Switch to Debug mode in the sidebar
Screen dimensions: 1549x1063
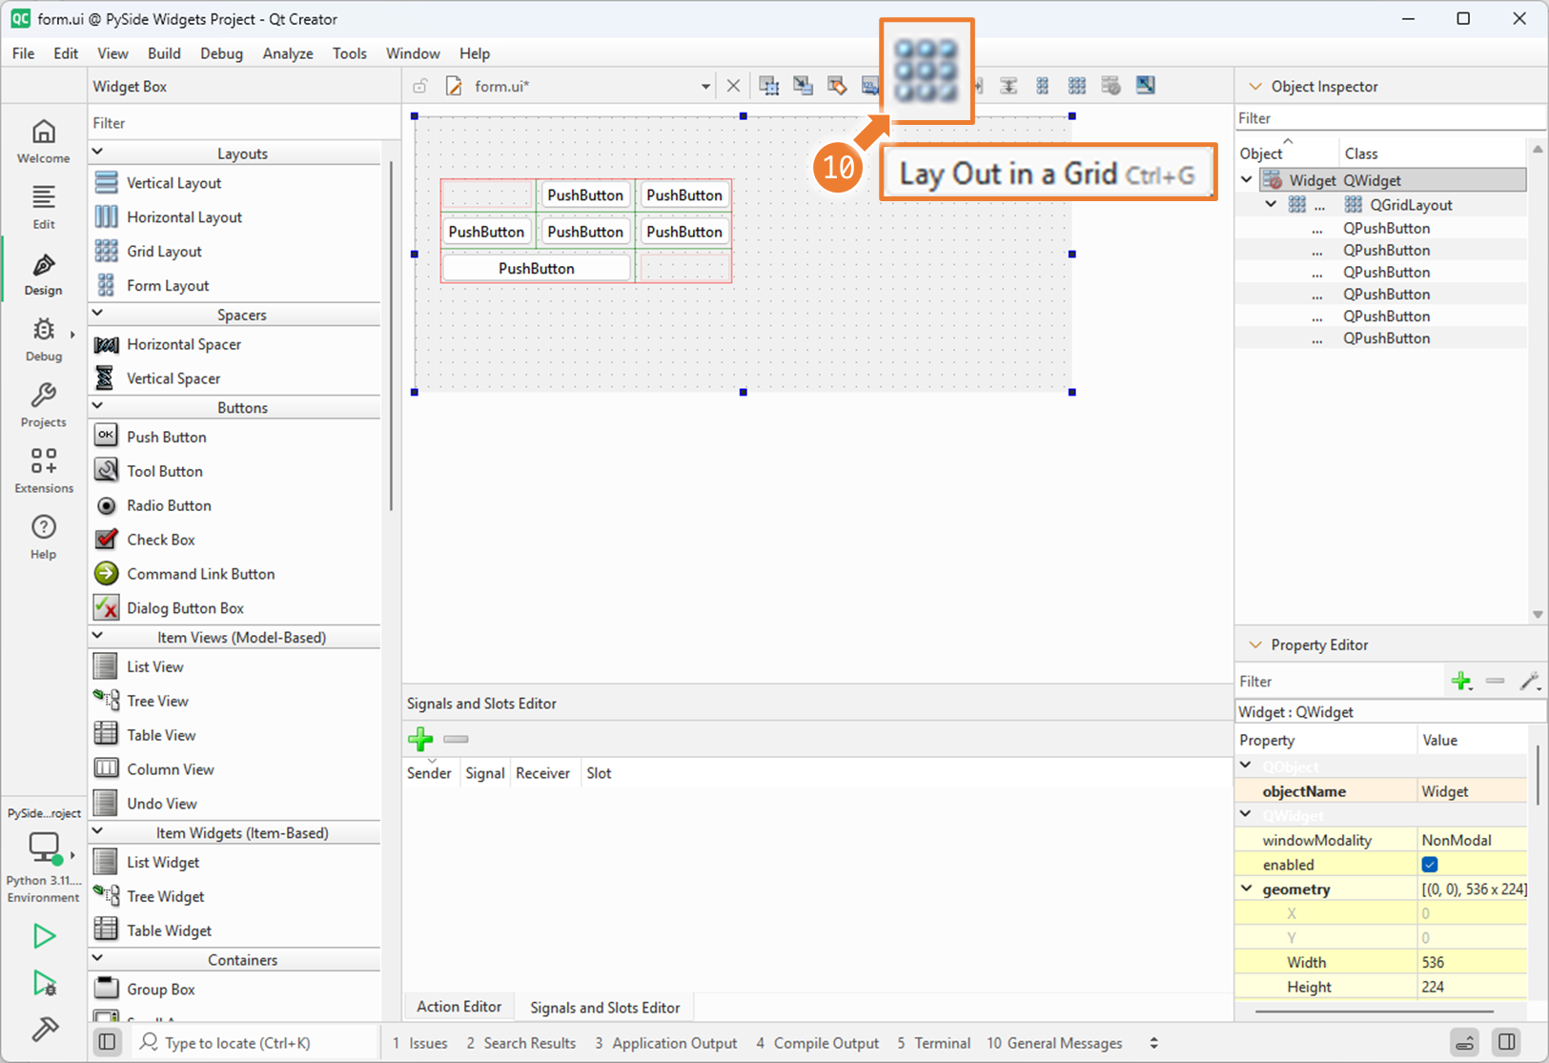(44, 339)
